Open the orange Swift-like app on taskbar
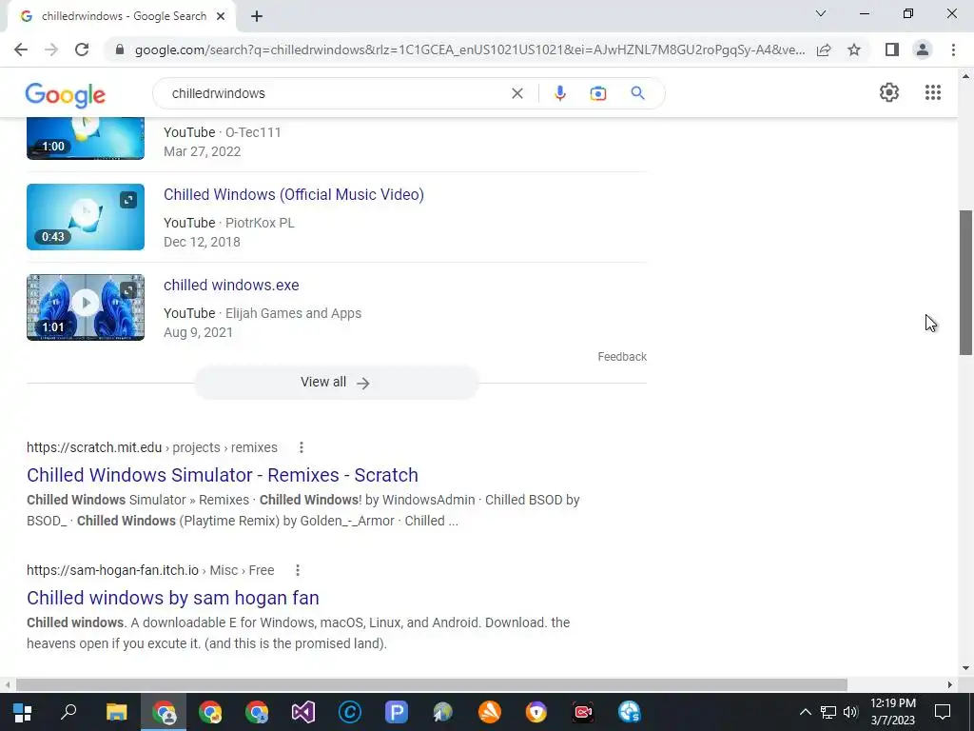 click(490, 712)
